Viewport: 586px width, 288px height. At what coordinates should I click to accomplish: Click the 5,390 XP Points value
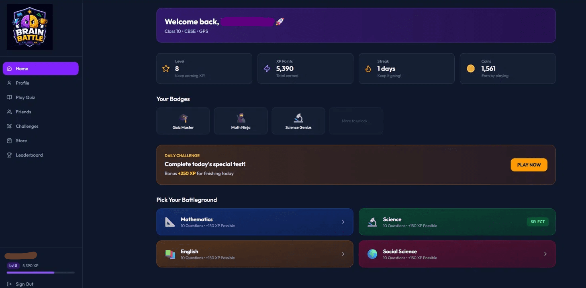[x=285, y=68]
